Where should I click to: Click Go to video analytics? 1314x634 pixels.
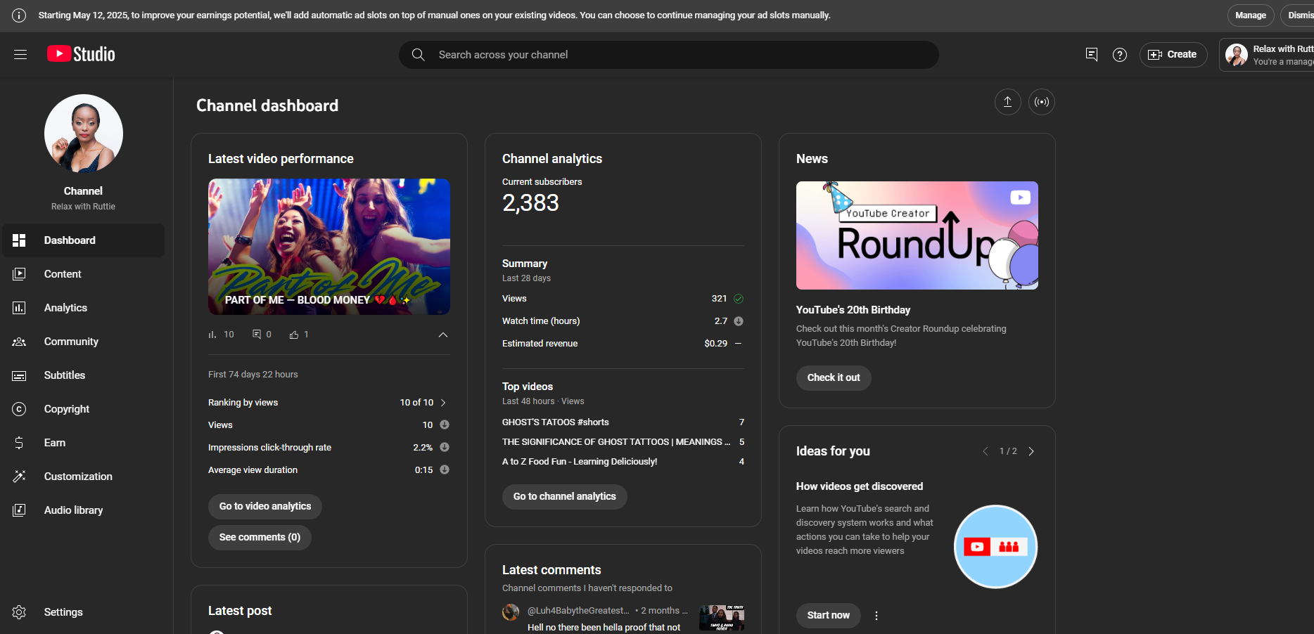265,507
